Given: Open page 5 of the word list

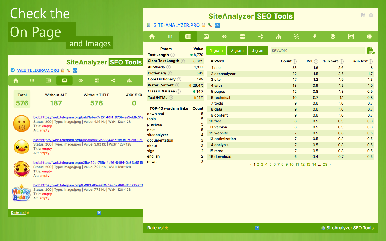Looking at the screenshot, I should coord(270,164).
